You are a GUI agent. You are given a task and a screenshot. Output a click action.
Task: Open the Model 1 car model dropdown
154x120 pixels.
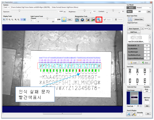(144, 8)
